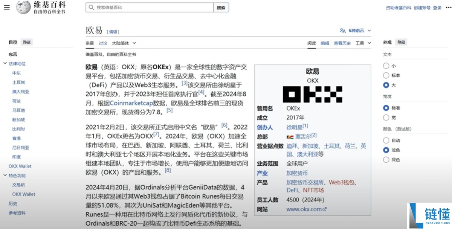
Task: Click 编辑 link beside the title 欧易
Action: [113, 32]
